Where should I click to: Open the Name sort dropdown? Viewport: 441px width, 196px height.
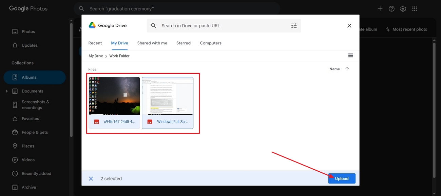point(334,69)
